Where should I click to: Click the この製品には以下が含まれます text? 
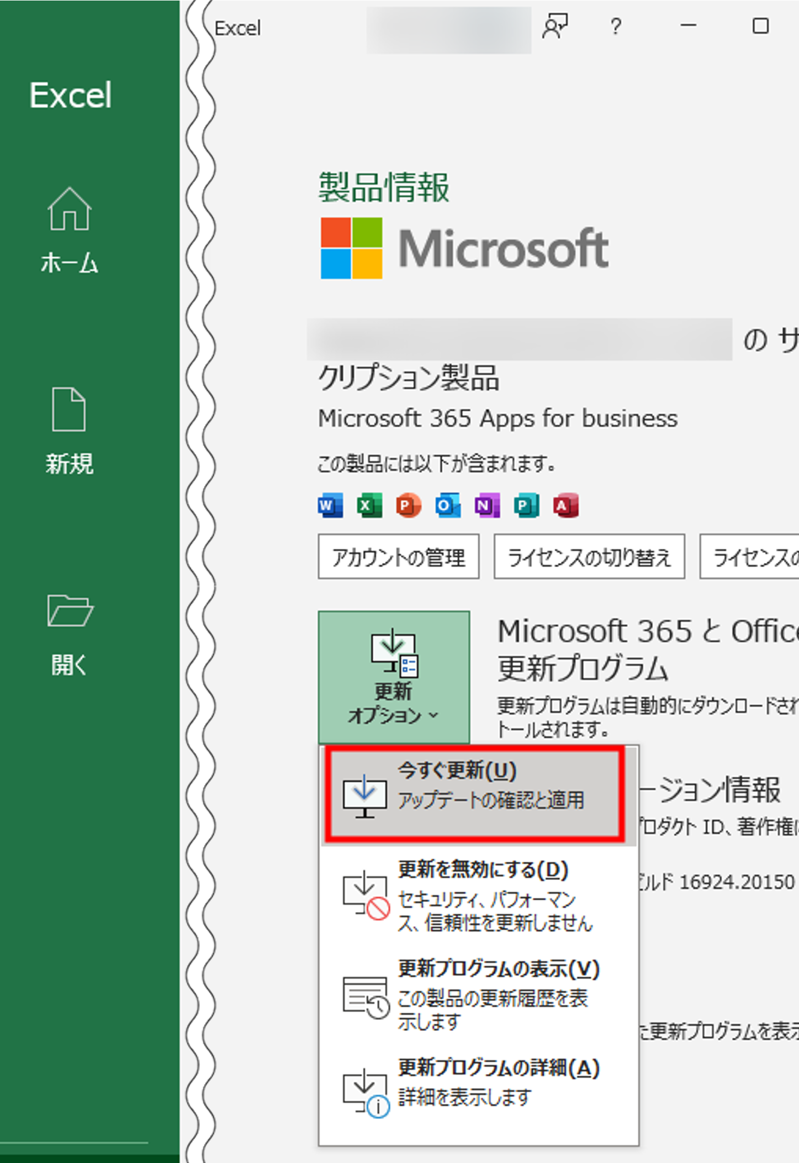[437, 463]
